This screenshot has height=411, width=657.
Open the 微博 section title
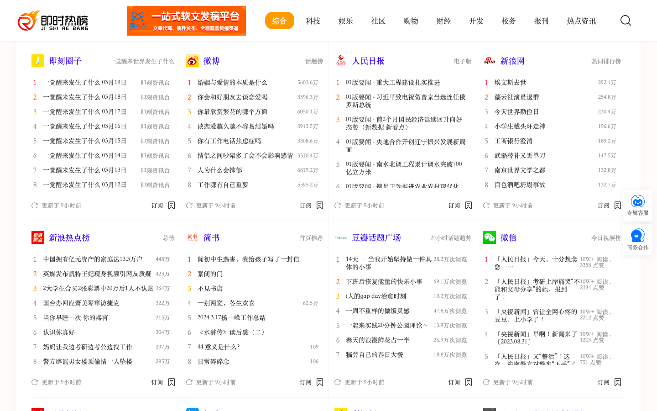(x=212, y=61)
